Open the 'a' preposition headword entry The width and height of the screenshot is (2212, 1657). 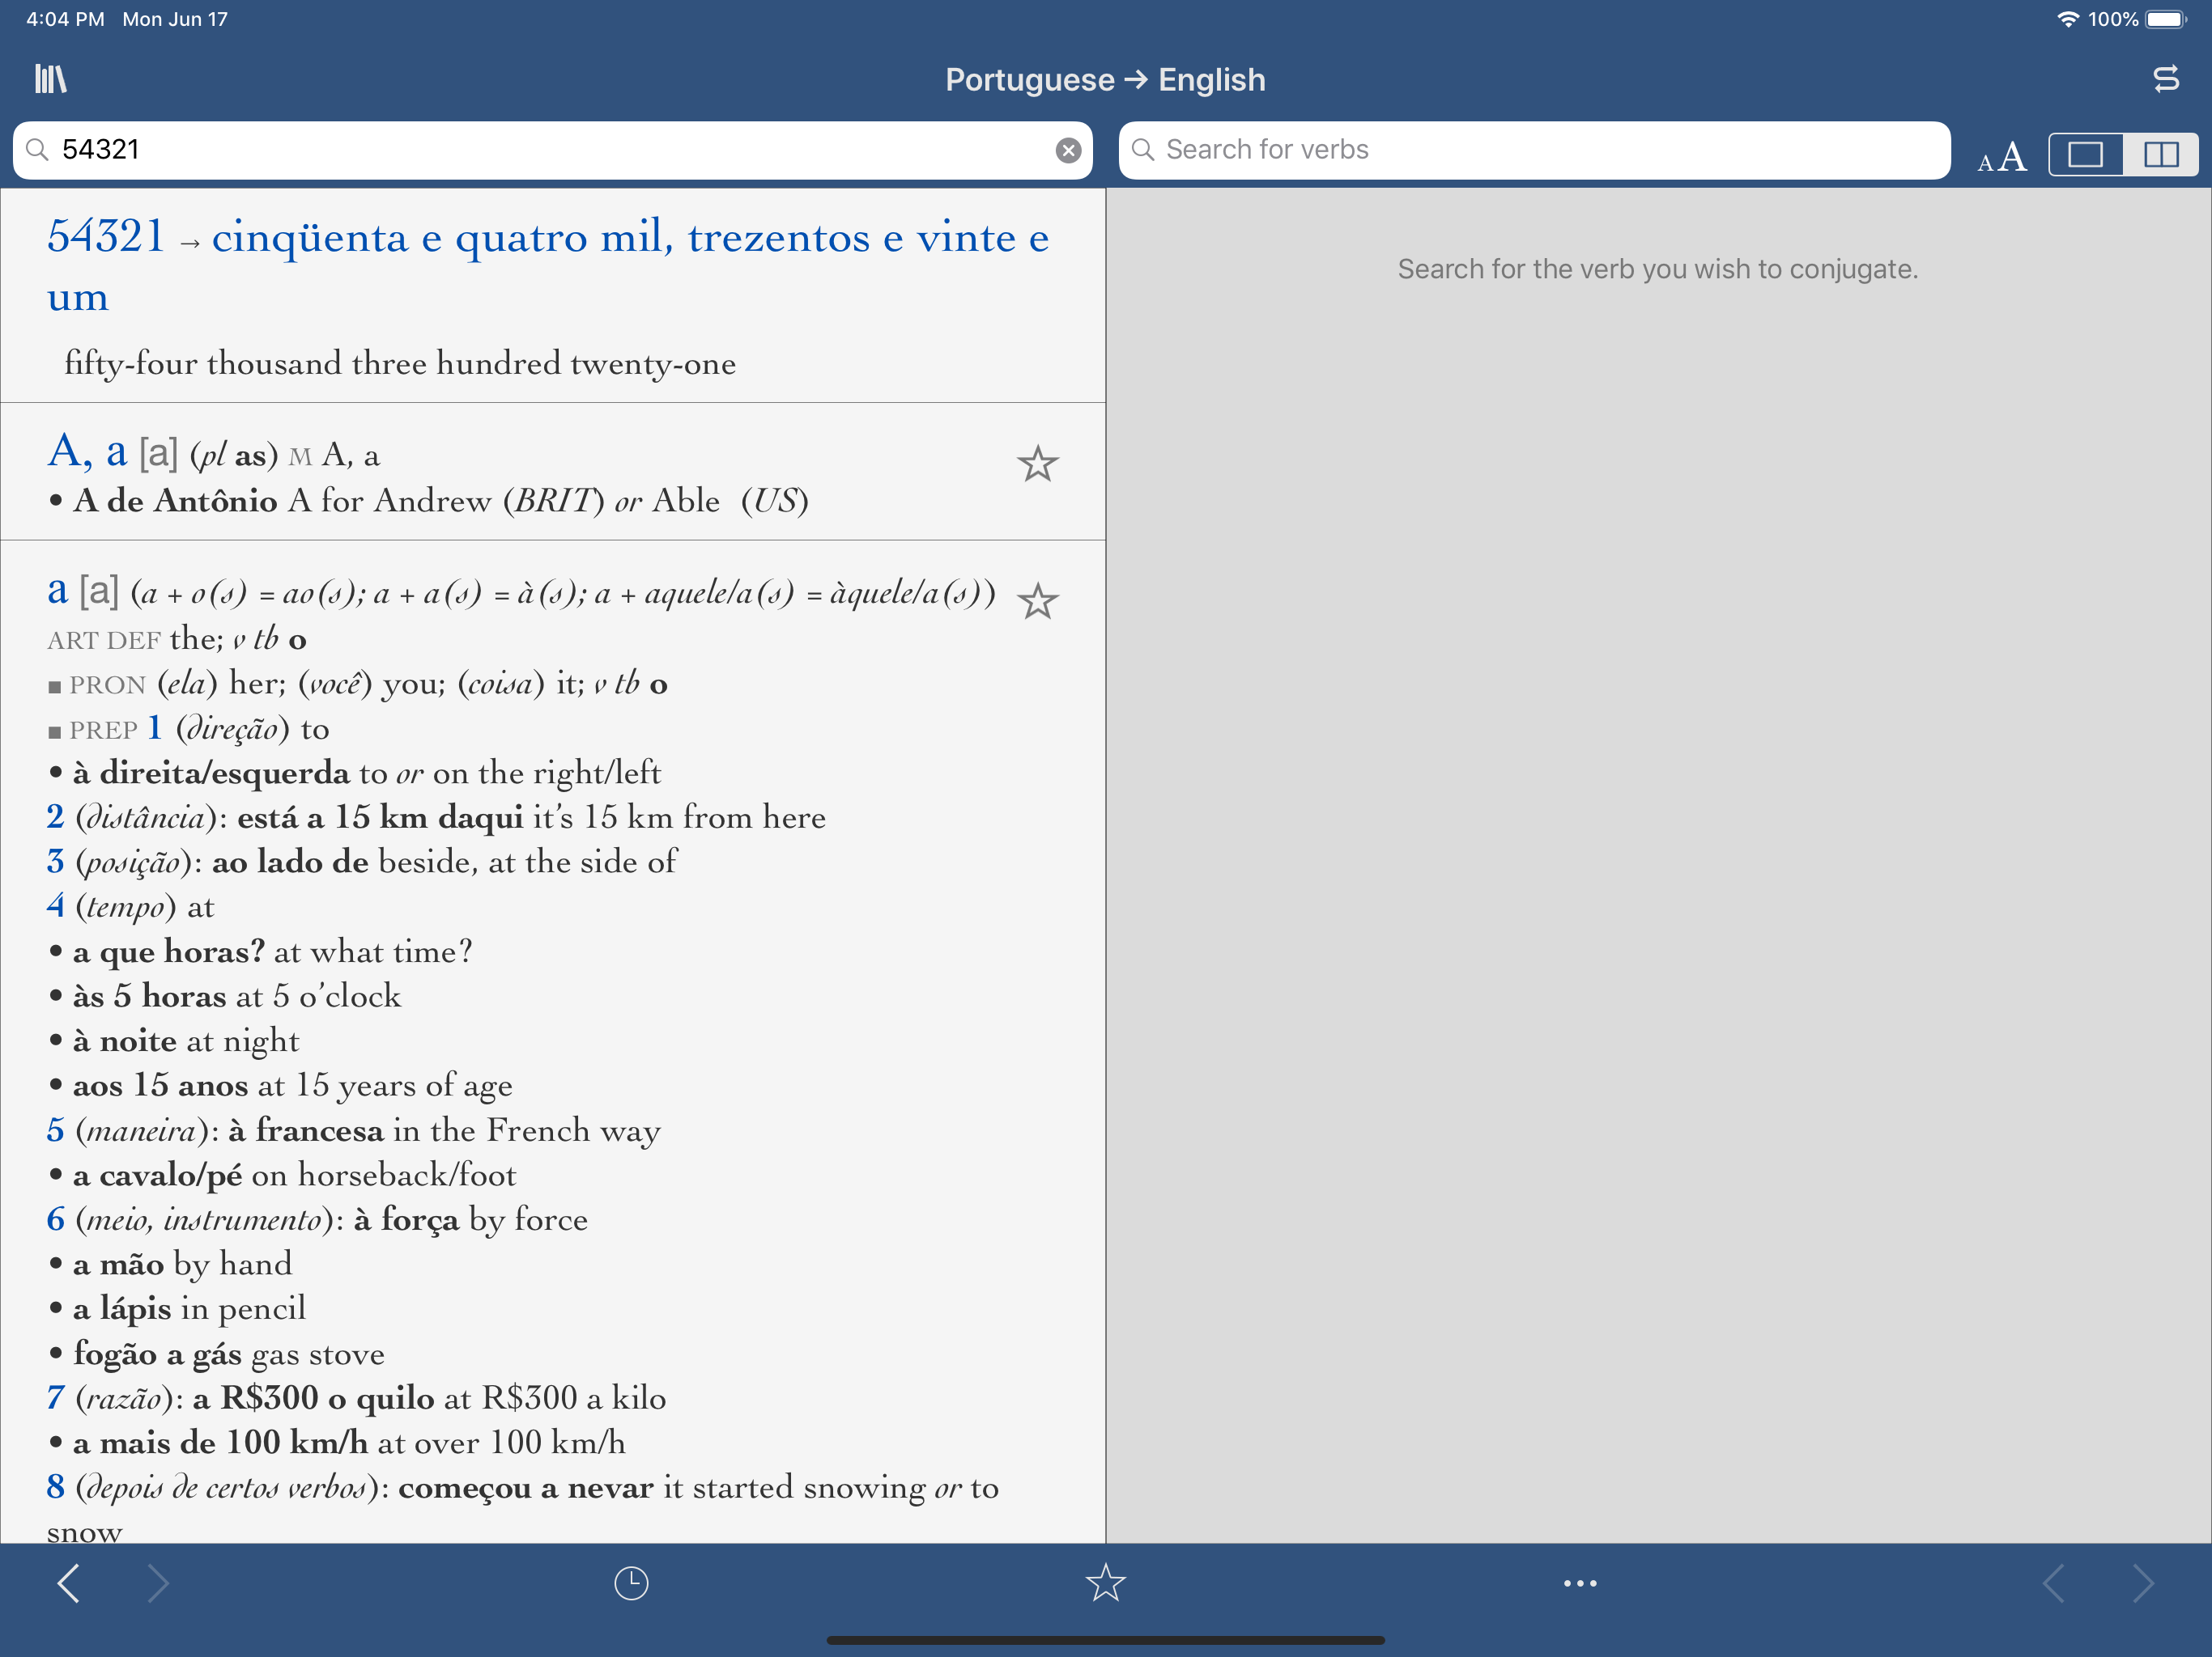(x=57, y=590)
